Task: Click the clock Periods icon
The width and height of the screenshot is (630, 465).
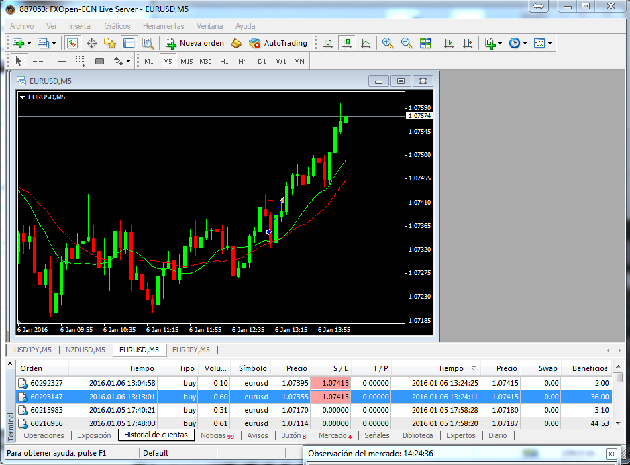Action: 515,43
